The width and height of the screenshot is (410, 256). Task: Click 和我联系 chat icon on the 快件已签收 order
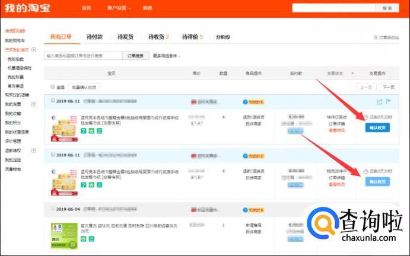(253, 102)
